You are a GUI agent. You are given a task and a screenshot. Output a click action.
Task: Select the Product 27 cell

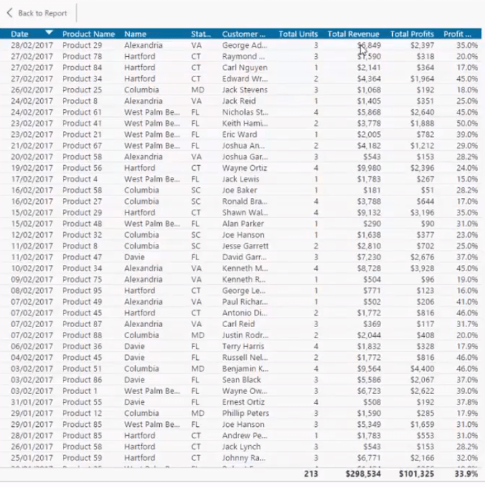point(82,201)
